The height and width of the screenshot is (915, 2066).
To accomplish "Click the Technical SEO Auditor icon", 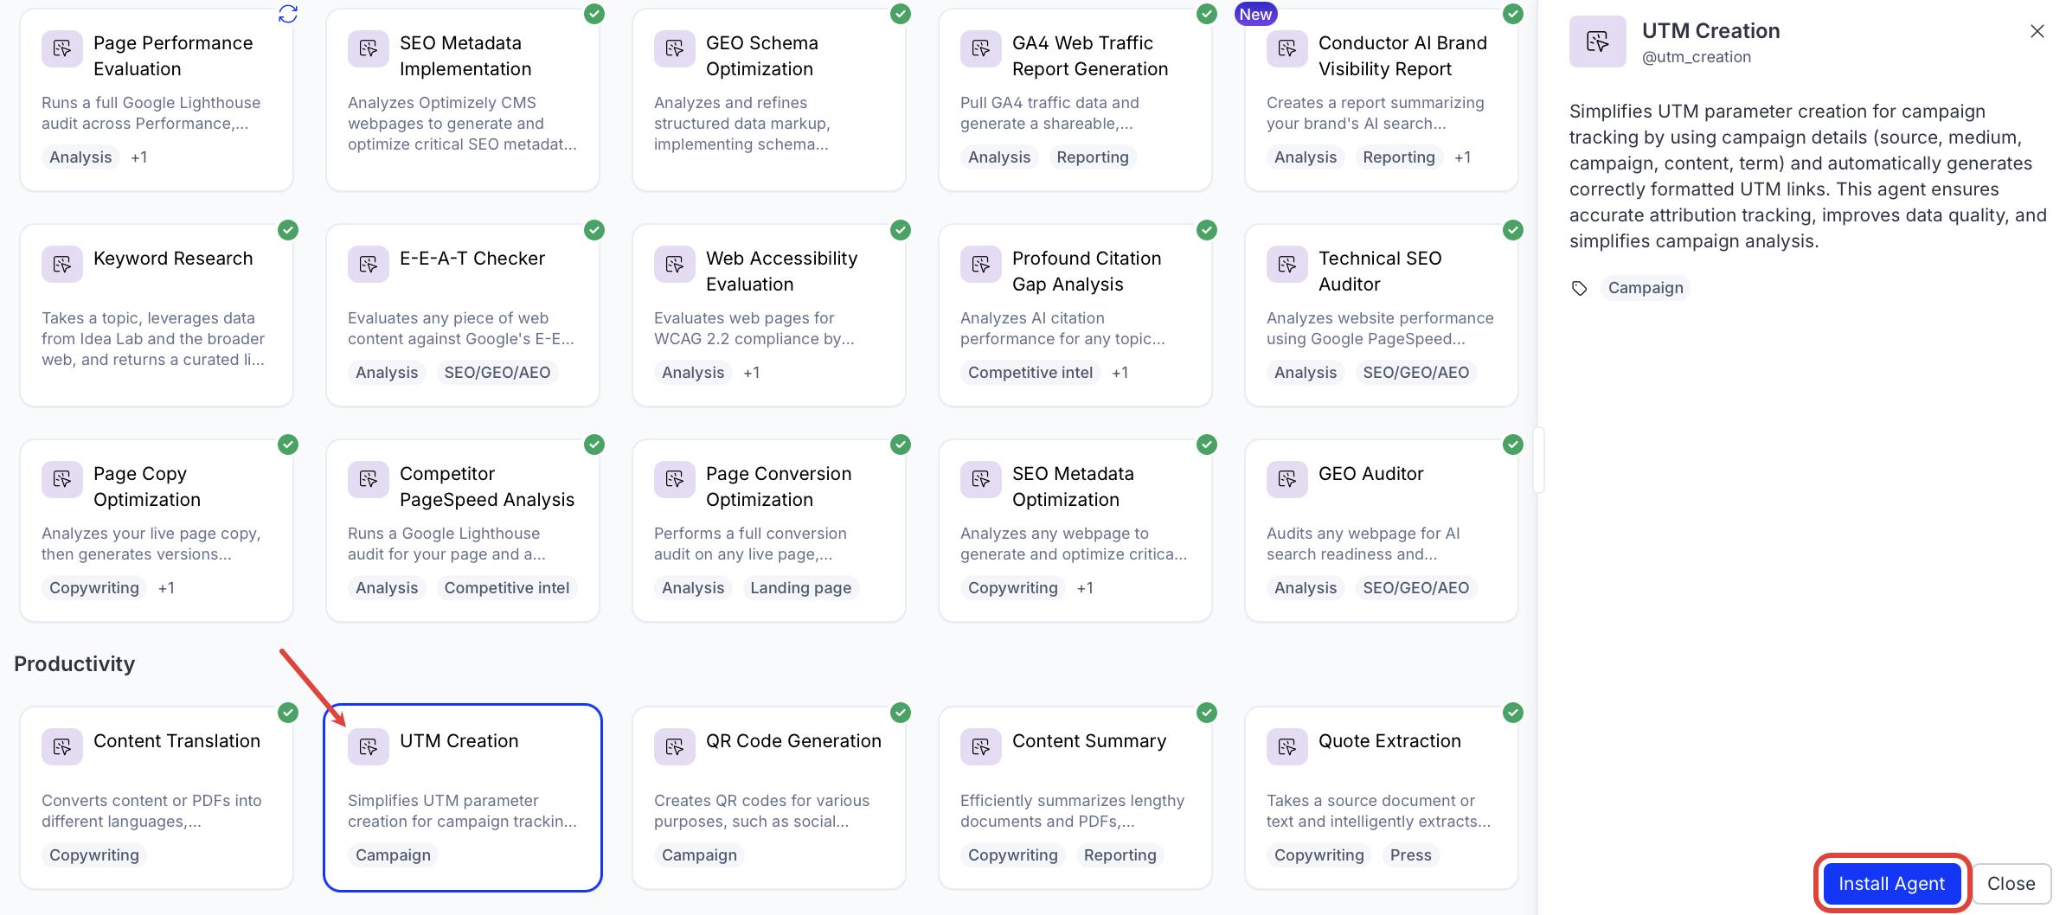I will coord(1287,264).
